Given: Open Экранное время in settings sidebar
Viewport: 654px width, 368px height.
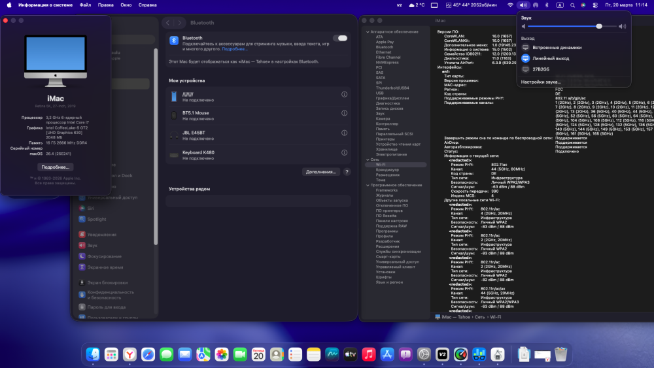Looking at the screenshot, I should tap(105, 267).
